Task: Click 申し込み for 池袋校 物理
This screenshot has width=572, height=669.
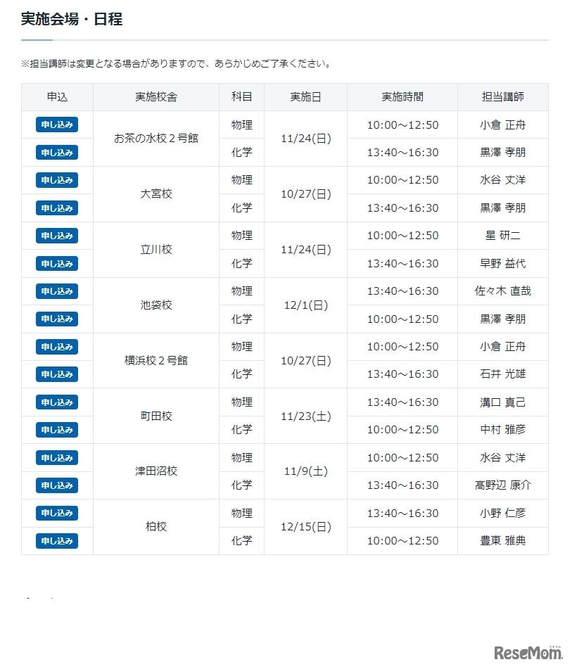Action: 56,291
